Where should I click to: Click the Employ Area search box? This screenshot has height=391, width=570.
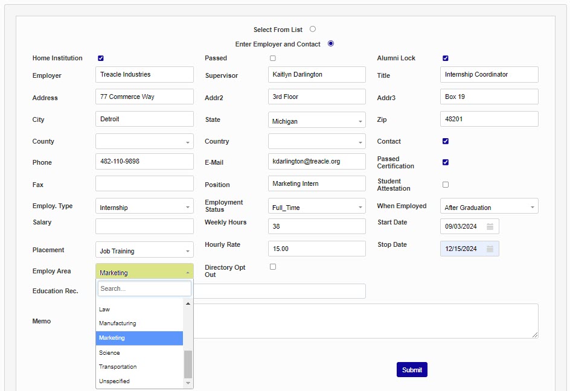coord(144,288)
